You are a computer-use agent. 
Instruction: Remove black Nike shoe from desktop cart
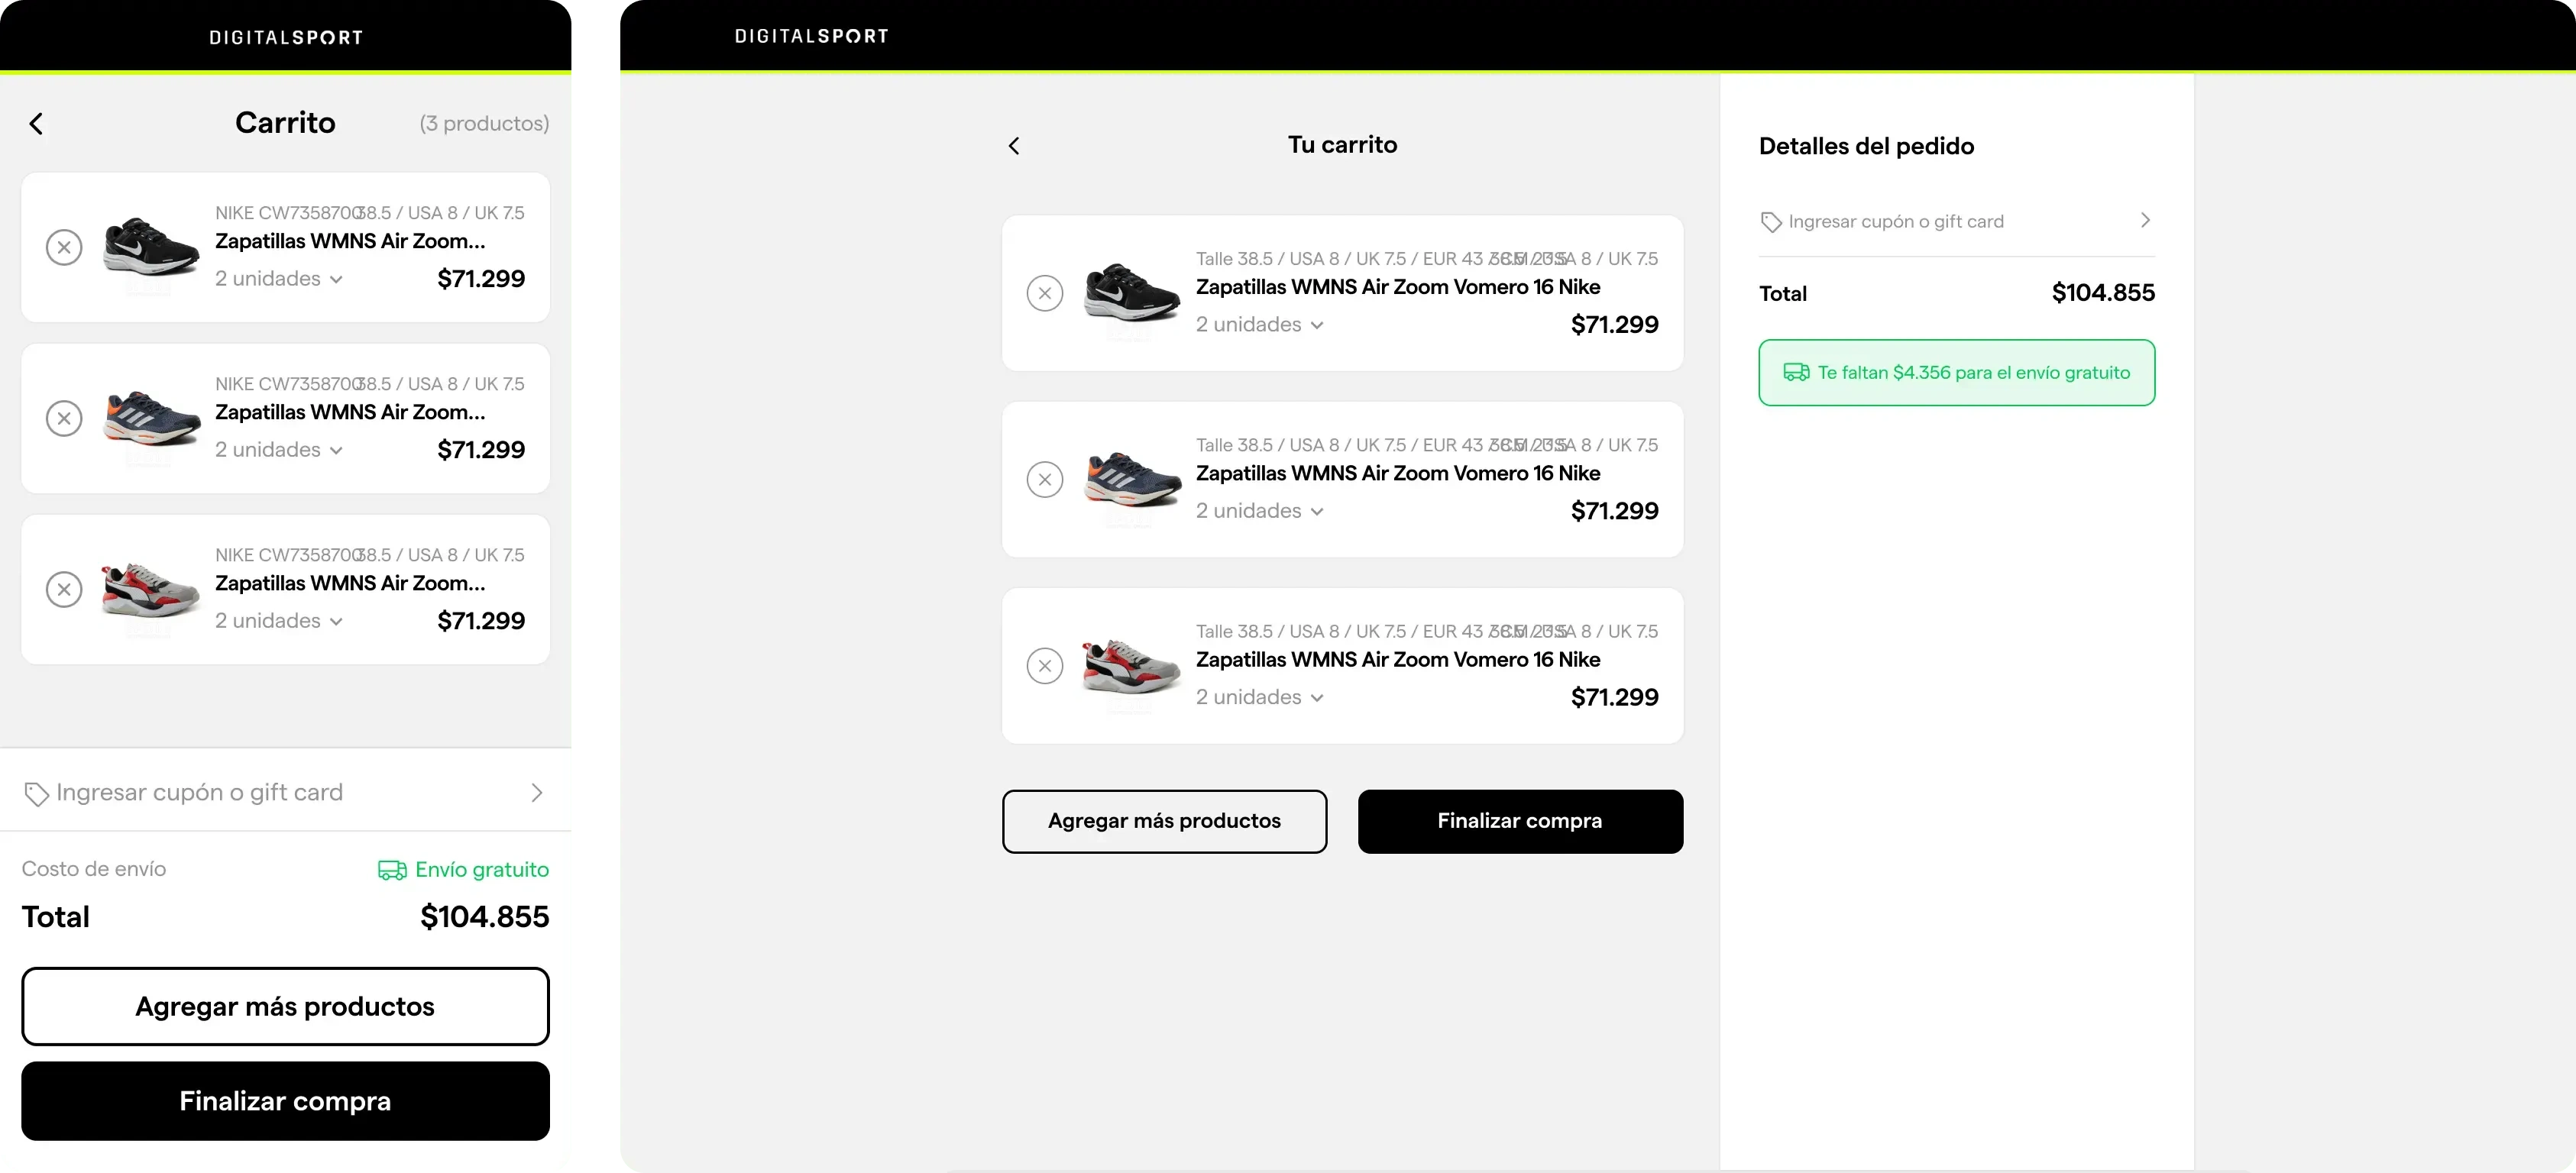(1044, 293)
